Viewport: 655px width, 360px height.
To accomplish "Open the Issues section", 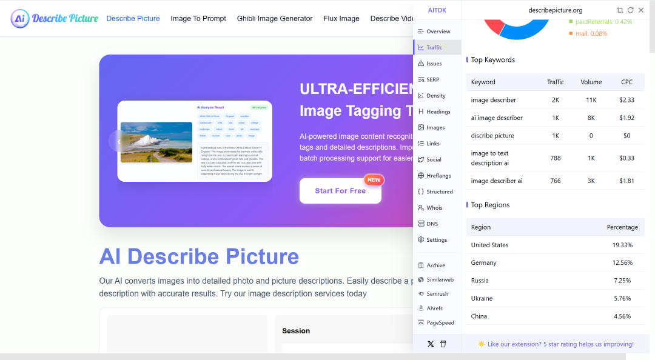I will point(437,64).
